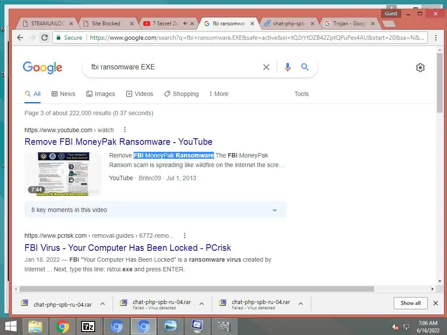447x335 pixels.
Task: Click the horizontal scrollbar thumb
Action: (x=197, y=289)
